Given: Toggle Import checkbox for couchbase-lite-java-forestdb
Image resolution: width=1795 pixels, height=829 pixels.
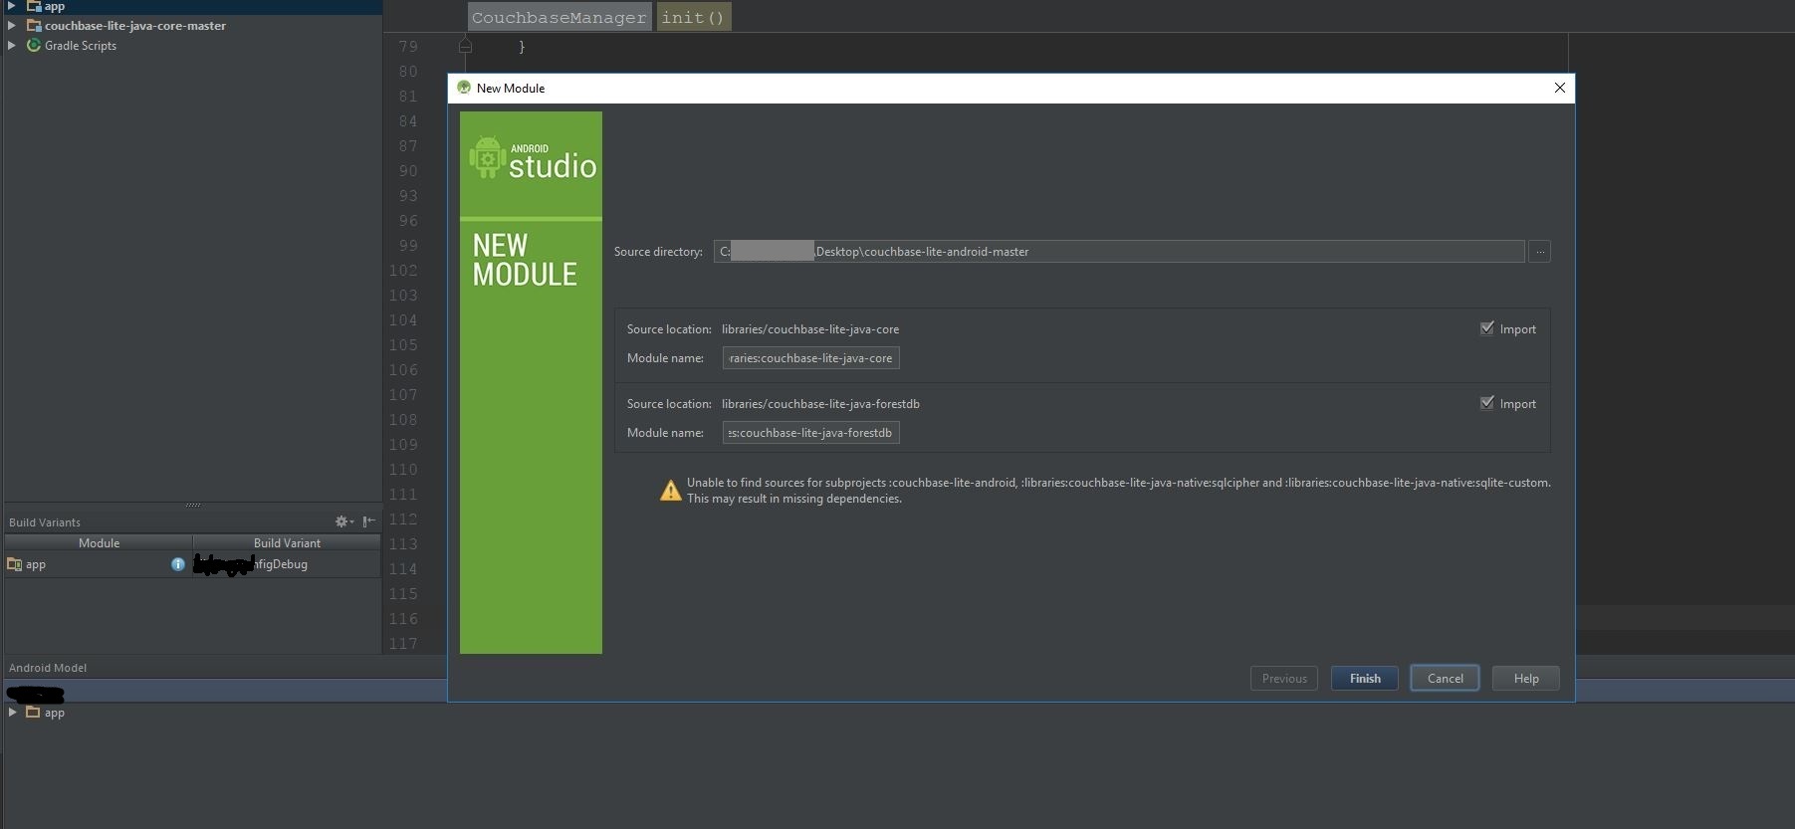Looking at the screenshot, I should (1487, 403).
